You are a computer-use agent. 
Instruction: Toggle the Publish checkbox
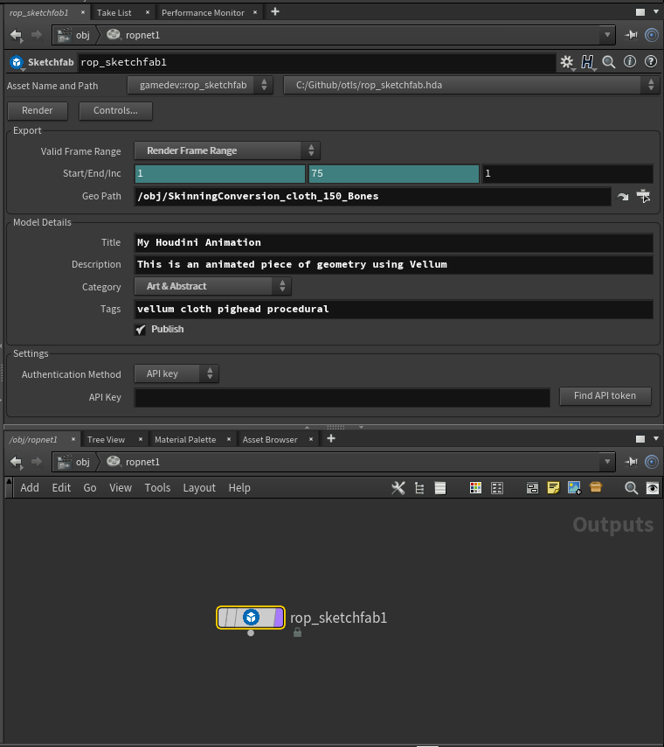140,330
